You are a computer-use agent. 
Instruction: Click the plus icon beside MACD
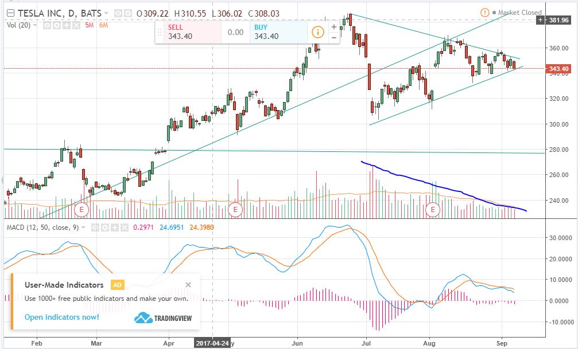[x=115, y=228]
